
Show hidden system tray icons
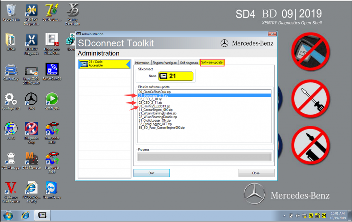[284, 216]
